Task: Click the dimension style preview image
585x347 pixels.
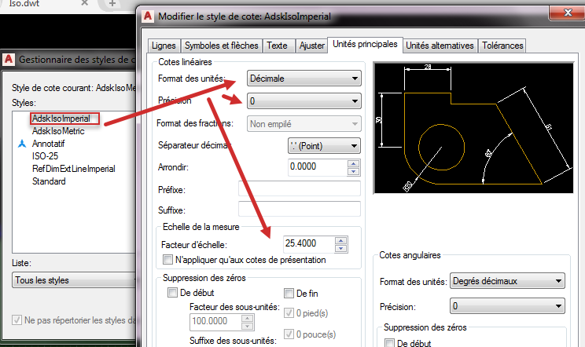Action: coord(473,128)
